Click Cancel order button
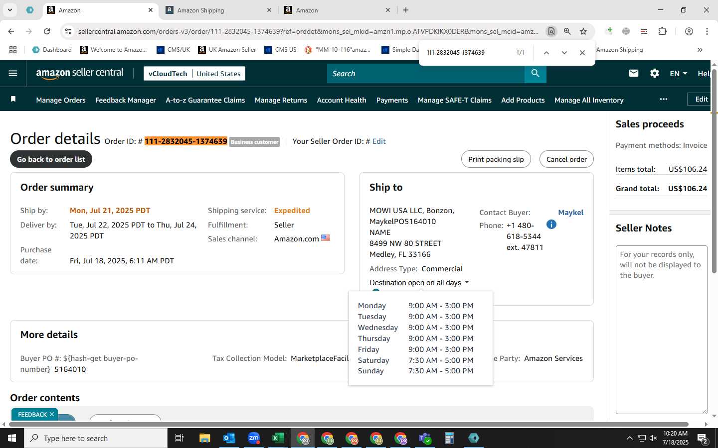This screenshot has width=718, height=448. coord(566,159)
